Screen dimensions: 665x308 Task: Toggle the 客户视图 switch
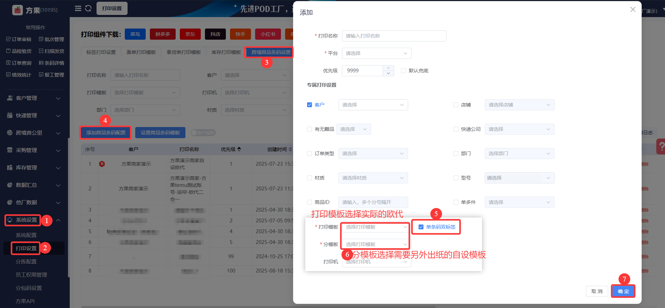pos(203,133)
